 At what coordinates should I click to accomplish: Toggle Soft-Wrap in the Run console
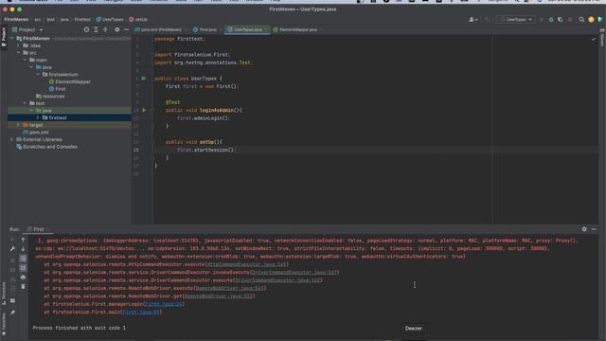pyautogui.click(x=23, y=259)
